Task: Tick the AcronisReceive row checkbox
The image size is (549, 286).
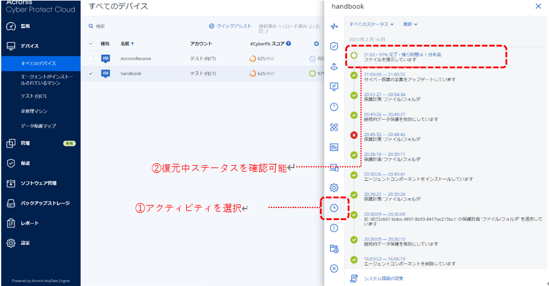Action: pos(91,59)
